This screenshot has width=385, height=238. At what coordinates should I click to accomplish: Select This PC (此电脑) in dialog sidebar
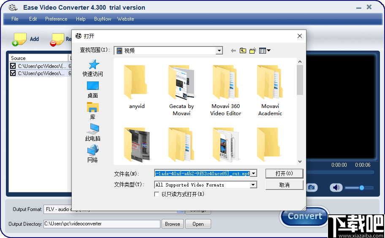(92, 133)
